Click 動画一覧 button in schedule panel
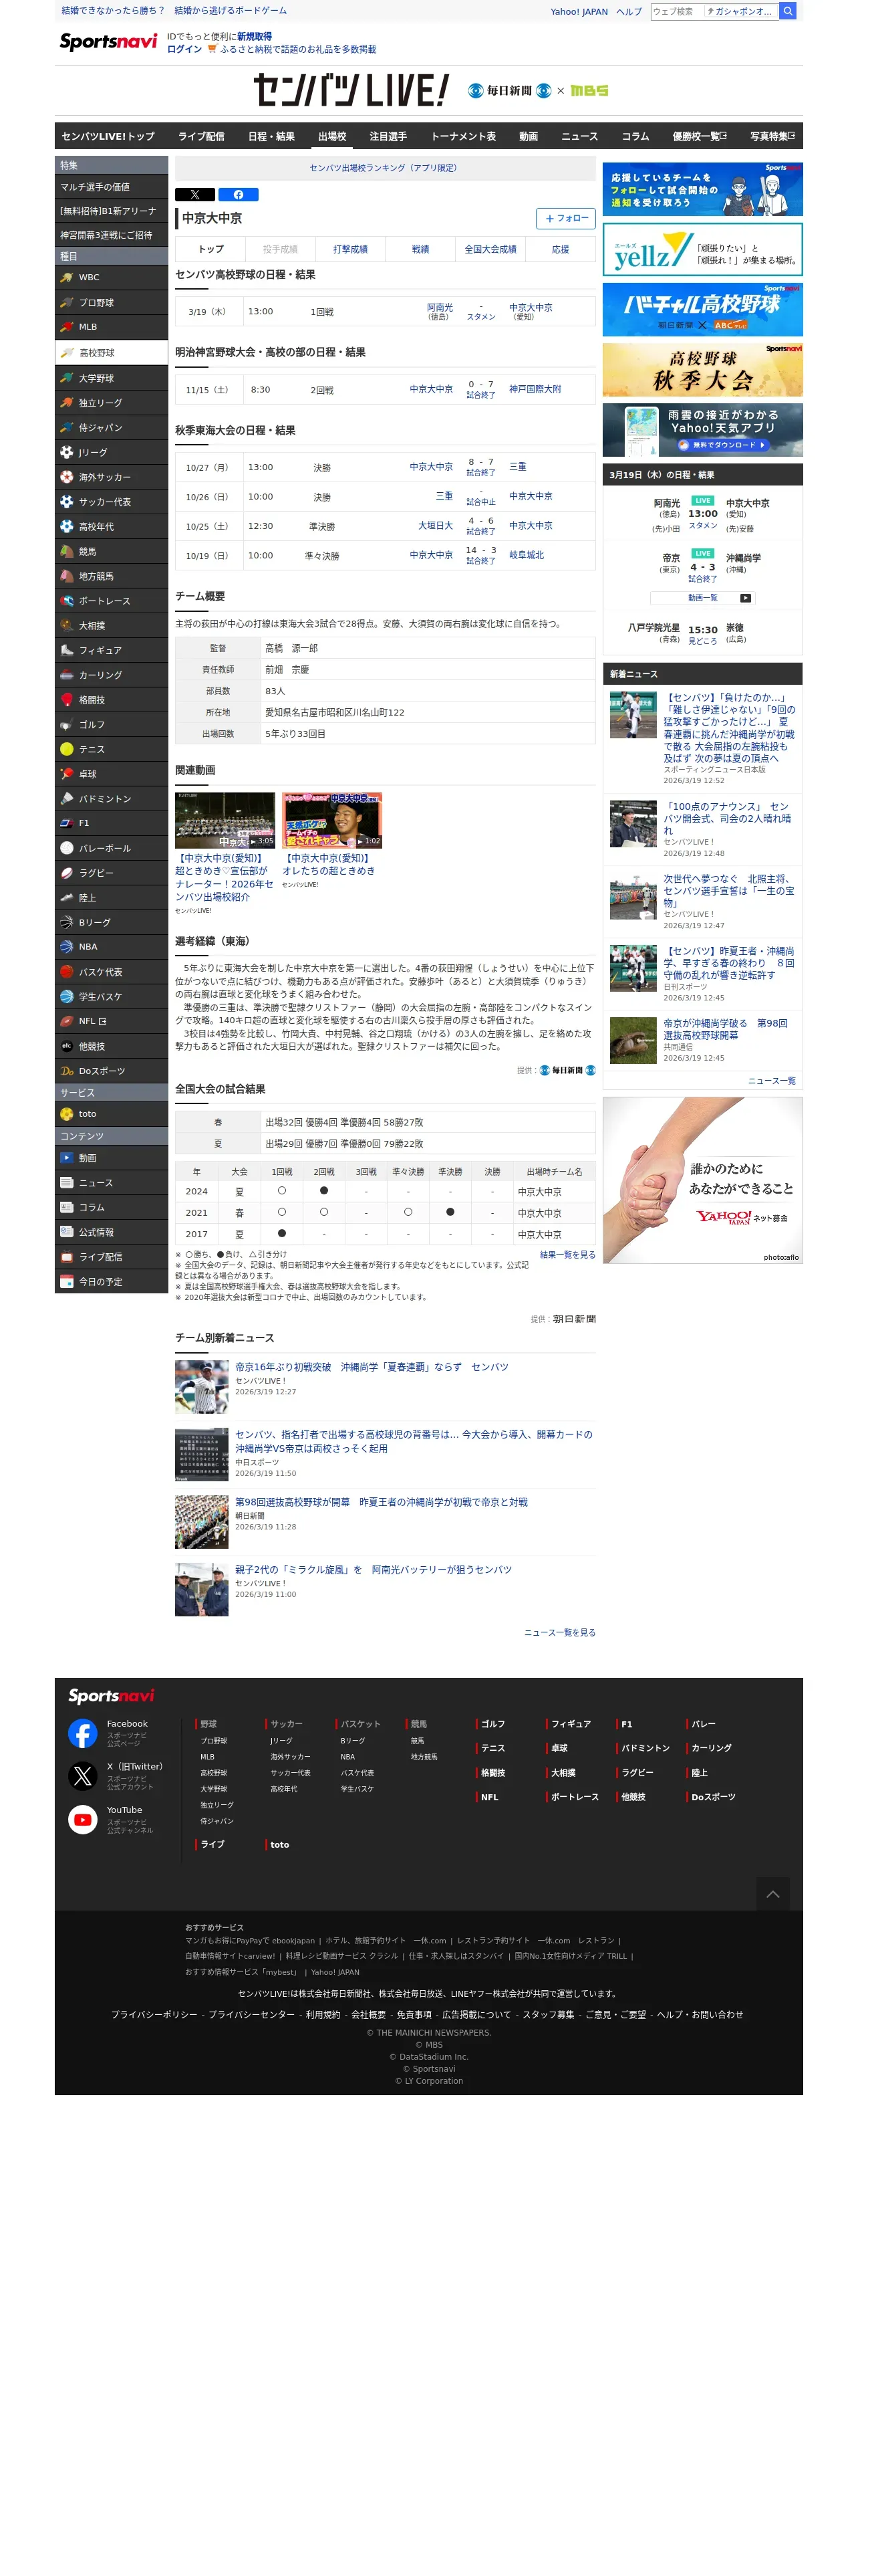This screenshot has height=2576, width=870. coord(702,598)
